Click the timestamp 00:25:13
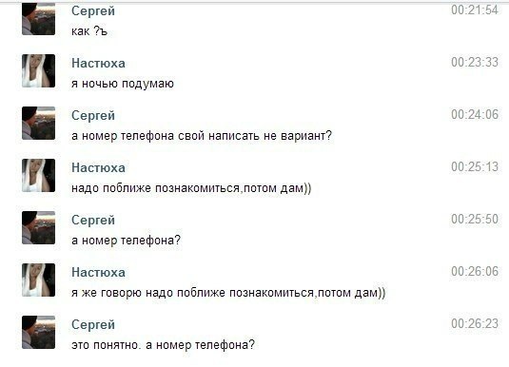Viewport: 509px width, 367px height. (x=475, y=166)
